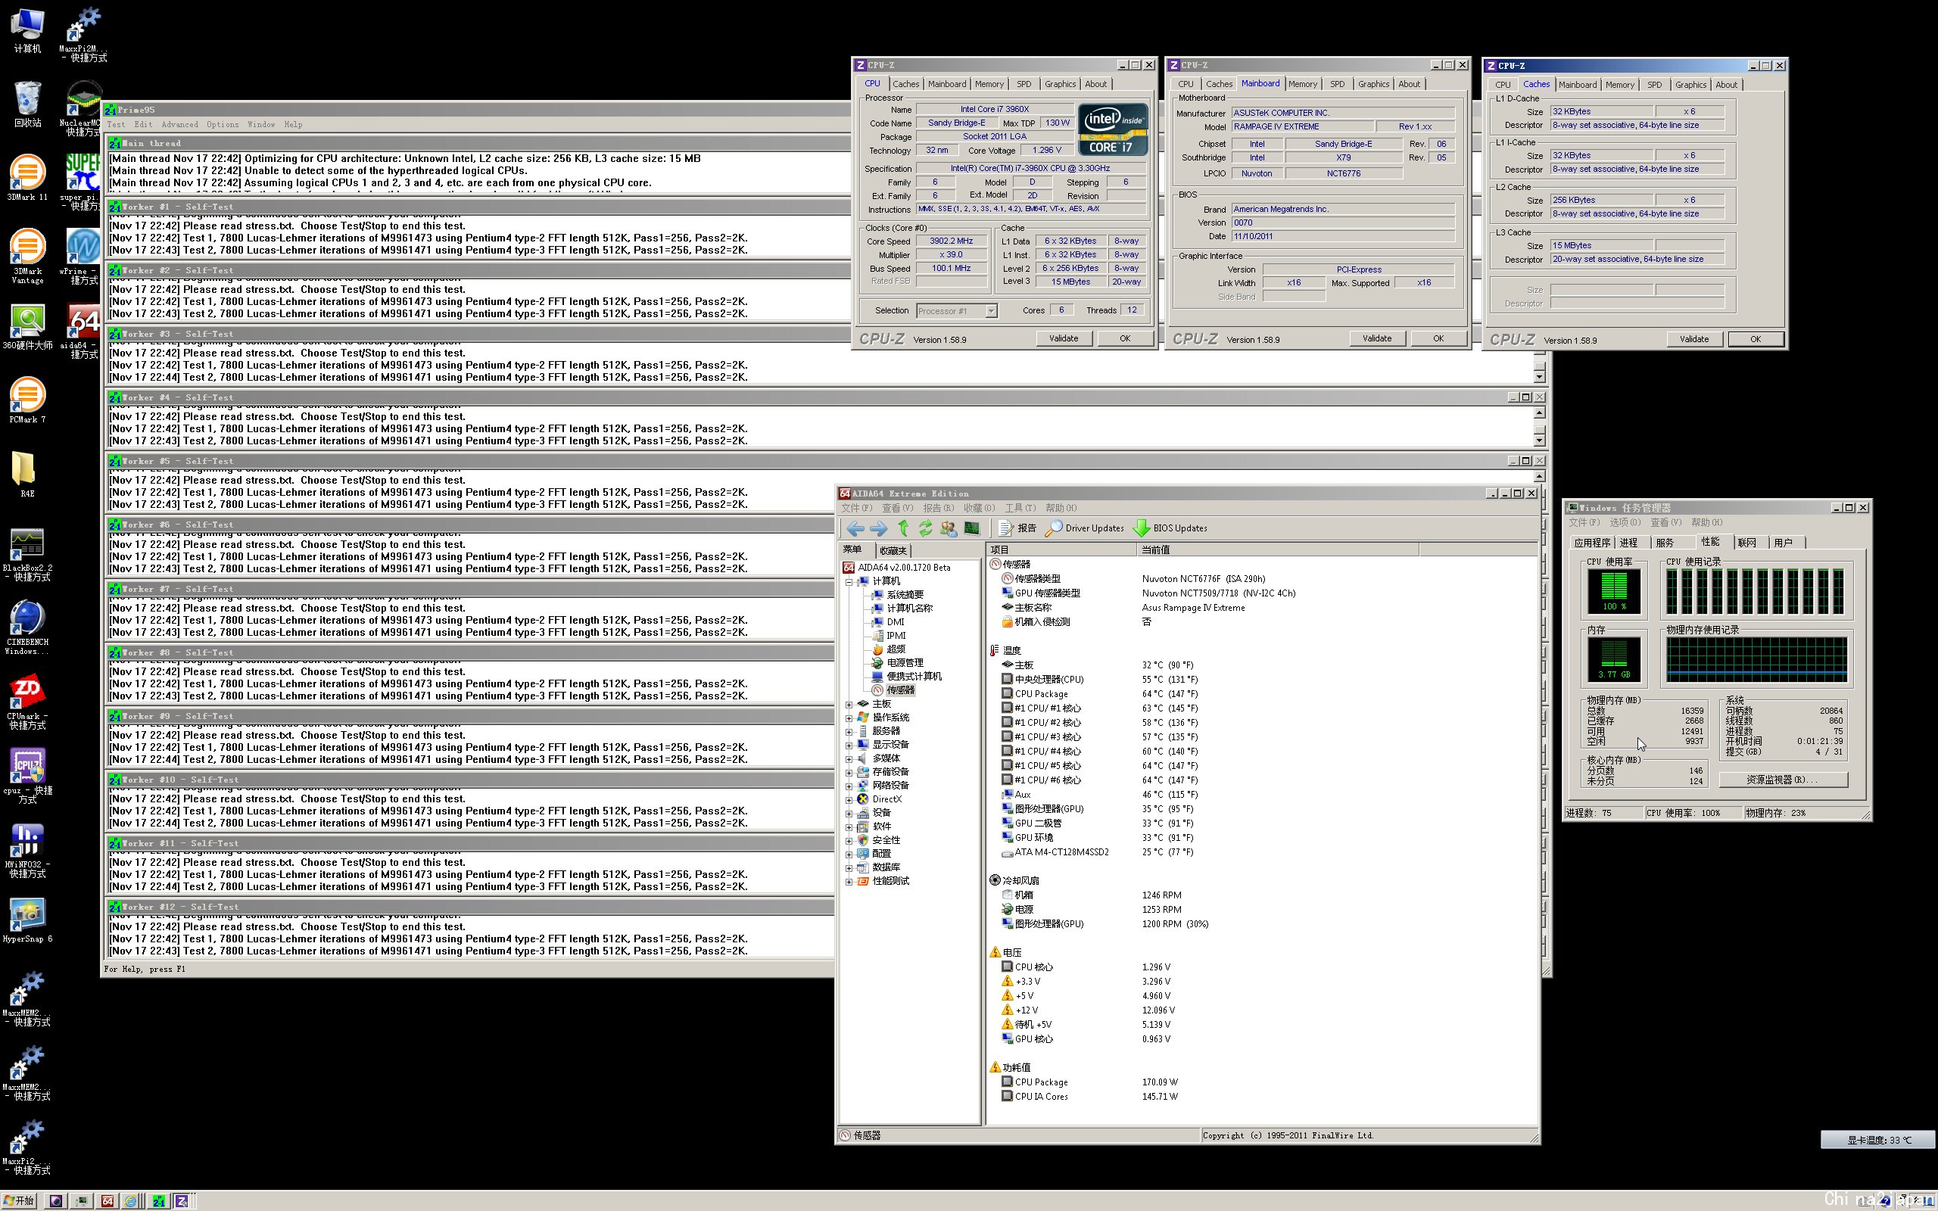Click BIOS Updates in AIDA64 toolbar
1938x1211 pixels.
[1170, 528]
